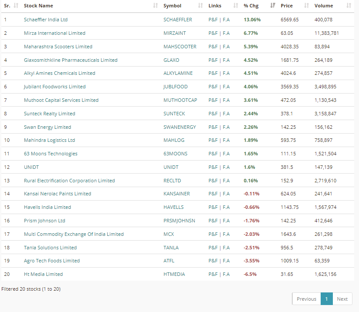
Task: Open Havells India Limited link
Action: [x=47, y=207]
